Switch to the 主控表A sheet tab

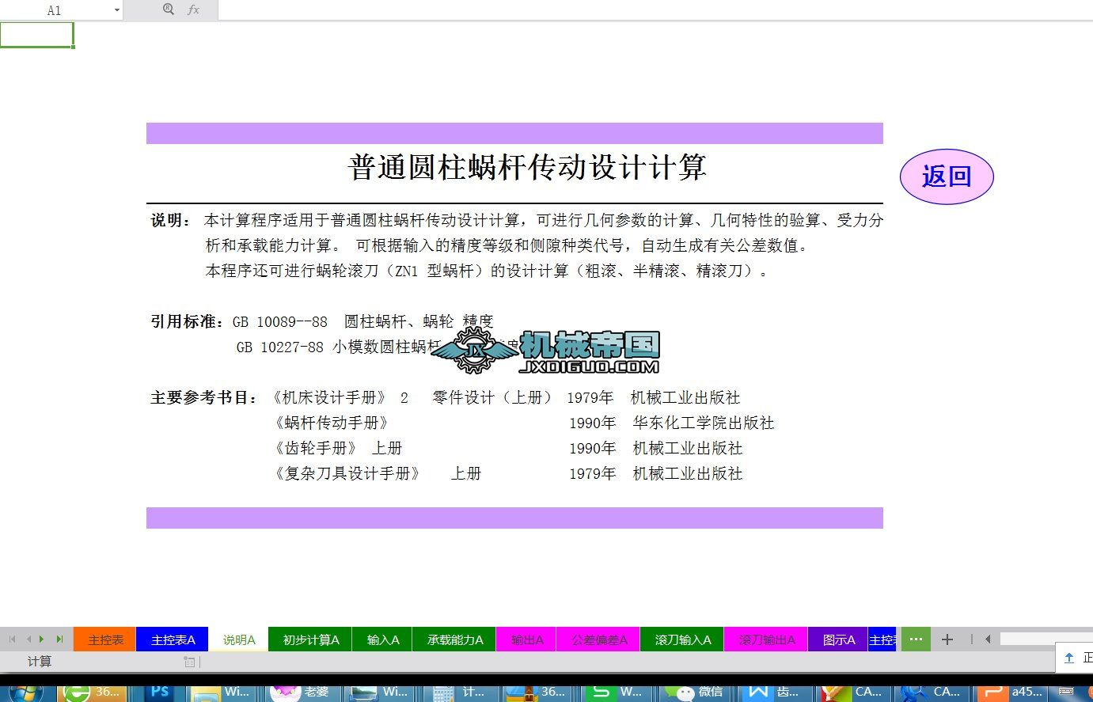click(x=173, y=639)
